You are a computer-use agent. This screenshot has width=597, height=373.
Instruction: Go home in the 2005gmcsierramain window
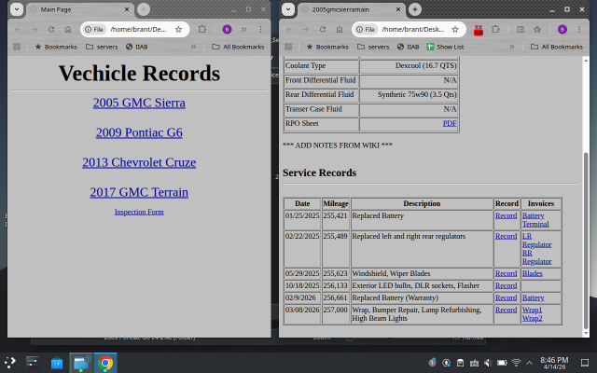[x=340, y=29]
